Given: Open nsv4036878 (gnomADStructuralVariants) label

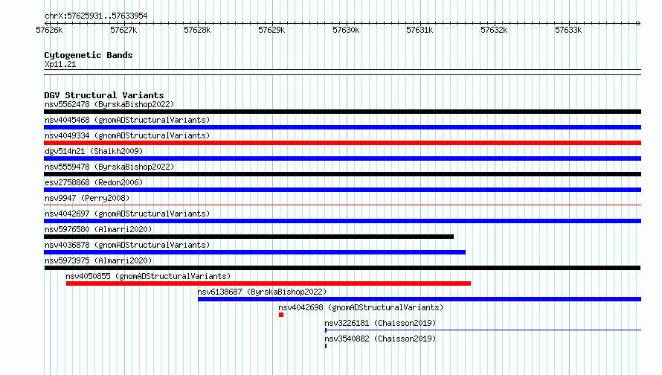Looking at the screenshot, I should tap(127, 245).
